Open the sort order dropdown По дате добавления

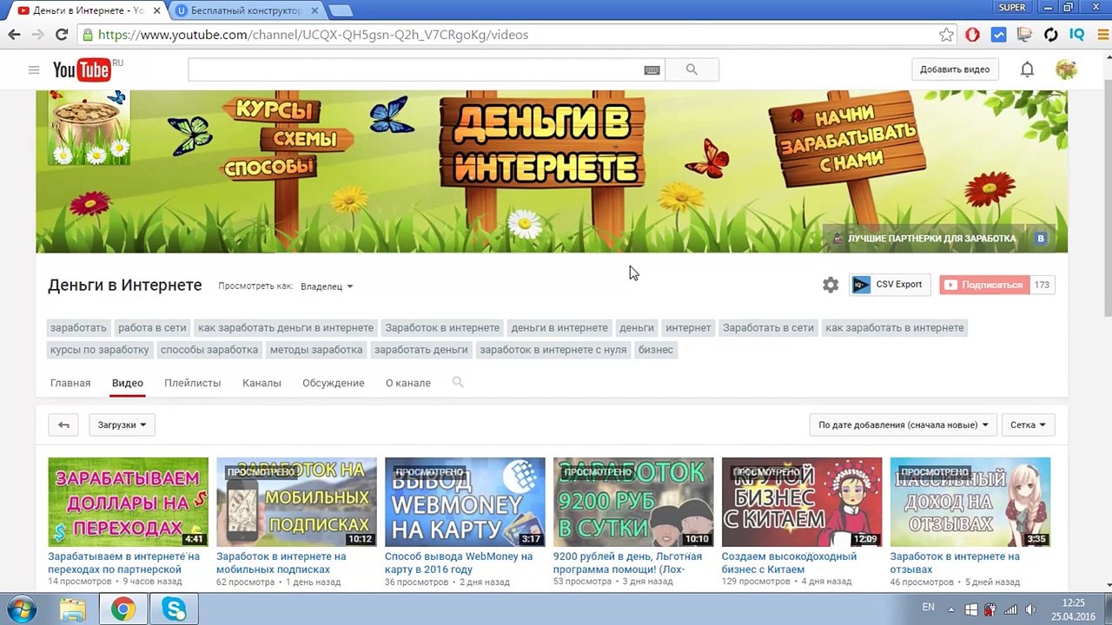903,425
